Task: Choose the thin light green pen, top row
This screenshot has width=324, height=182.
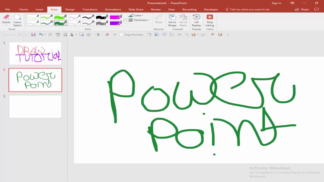Action: click(x=33, y=17)
